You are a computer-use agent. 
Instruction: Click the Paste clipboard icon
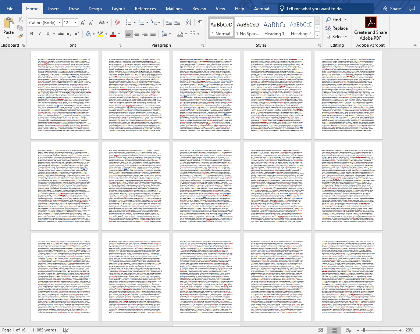(x=8, y=23)
